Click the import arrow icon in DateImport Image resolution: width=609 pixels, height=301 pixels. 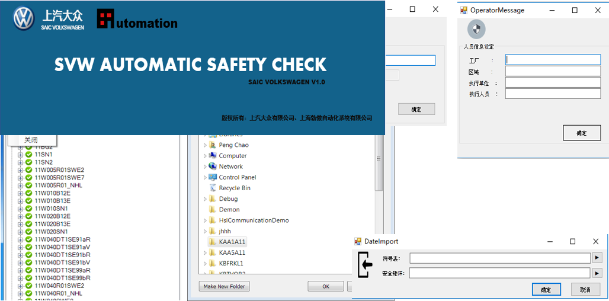point(365,264)
